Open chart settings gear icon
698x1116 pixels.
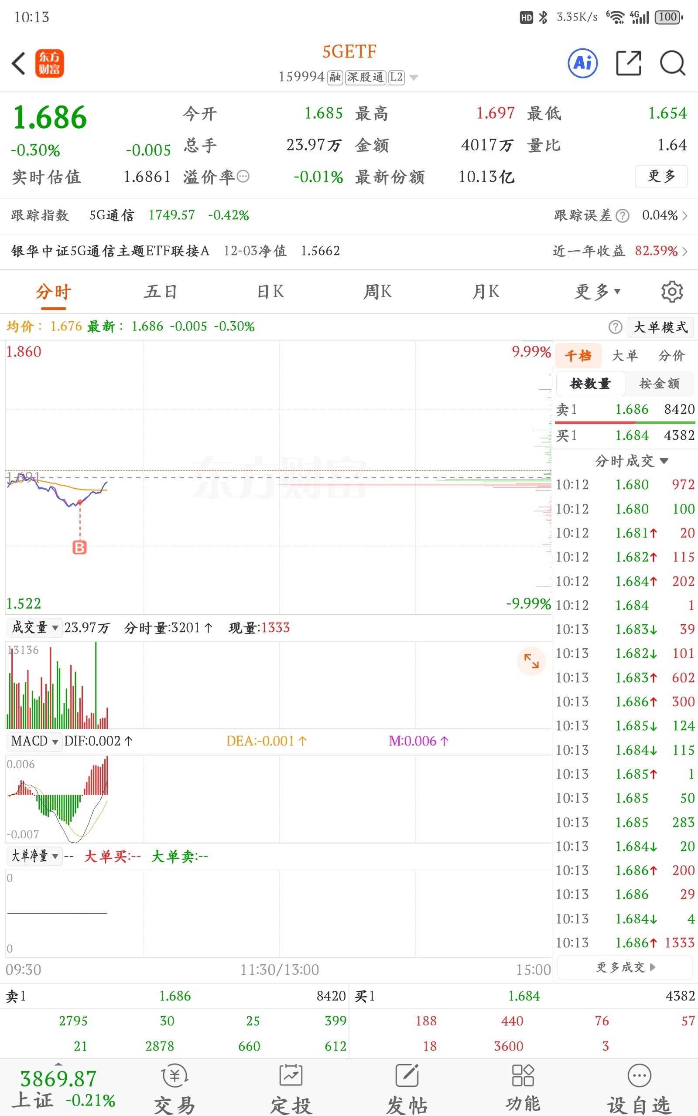pyautogui.click(x=672, y=292)
